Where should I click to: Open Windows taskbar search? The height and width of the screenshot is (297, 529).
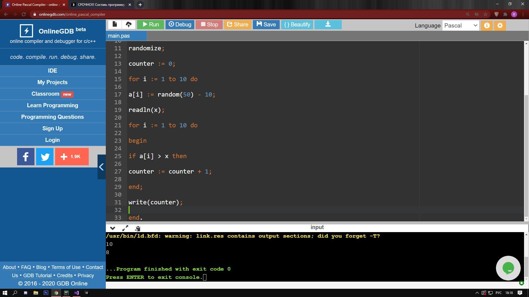pos(15,293)
